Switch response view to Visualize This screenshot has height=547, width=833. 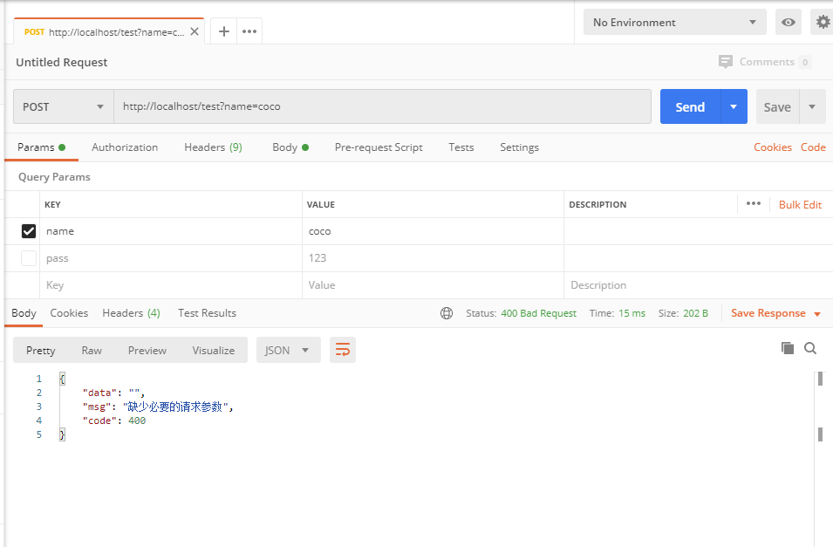pyautogui.click(x=214, y=351)
